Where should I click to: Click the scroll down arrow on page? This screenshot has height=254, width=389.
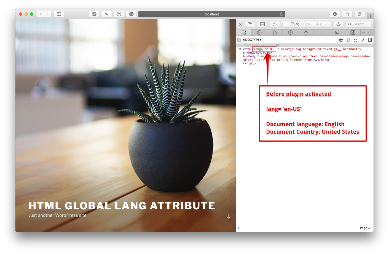(x=229, y=217)
